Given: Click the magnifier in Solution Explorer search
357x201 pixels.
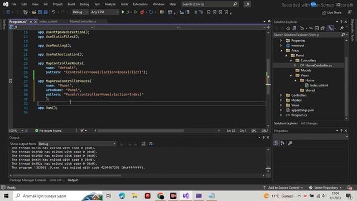Looking at the screenshot, I should coord(343,35).
